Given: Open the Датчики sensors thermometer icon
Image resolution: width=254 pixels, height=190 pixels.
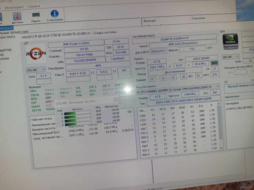Looking at the screenshot, I should [17, 16].
